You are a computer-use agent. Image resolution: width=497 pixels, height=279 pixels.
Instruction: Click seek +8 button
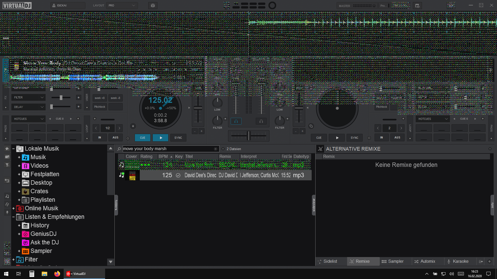100,98
